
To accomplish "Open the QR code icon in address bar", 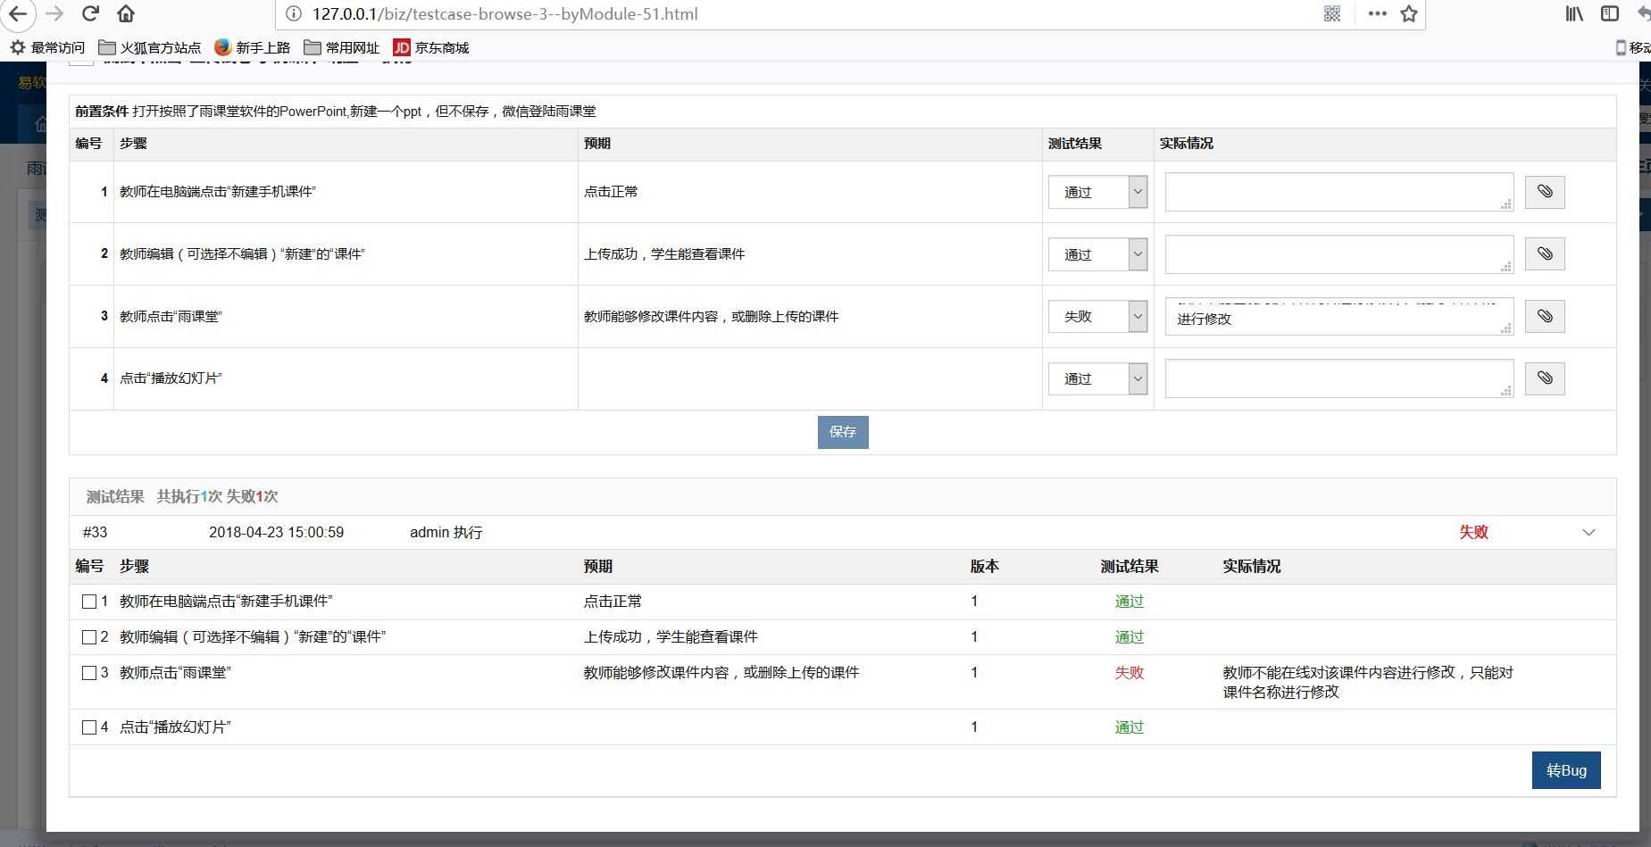I will 1331,13.
